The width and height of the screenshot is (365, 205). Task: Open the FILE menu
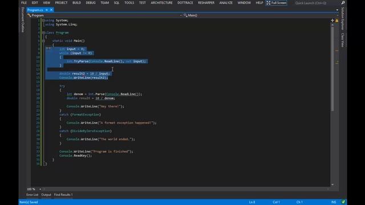point(24,3)
